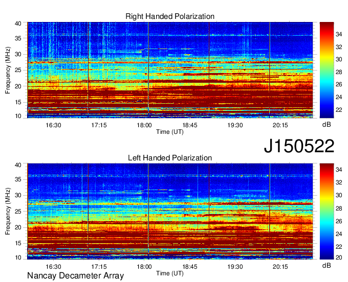Click the J150522 observation label
The width and height of the screenshot is (348, 282).
pyautogui.click(x=299, y=146)
